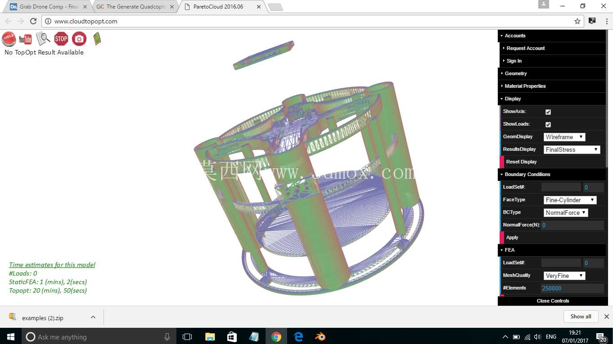Open Microsoft Edge from the taskbar
This screenshot has width=613, height=344.
click(x=298, y=337)
